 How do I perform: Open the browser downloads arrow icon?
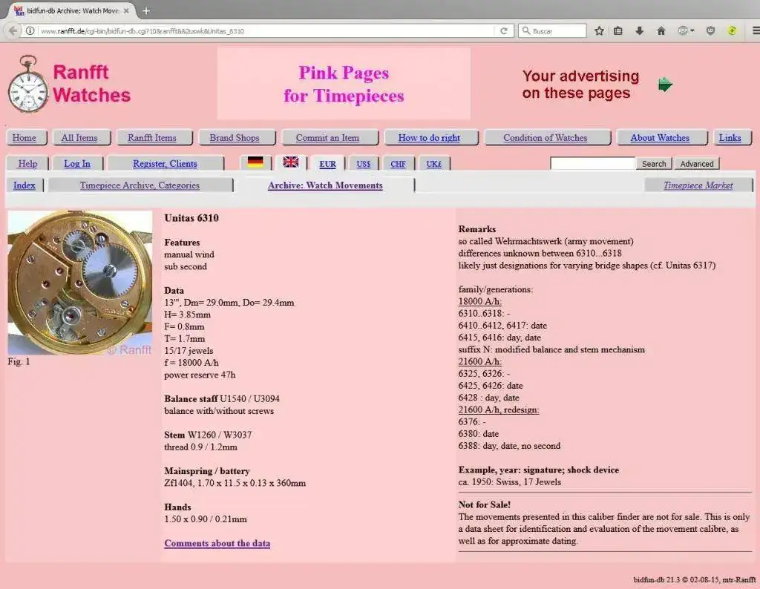[639, 31]
